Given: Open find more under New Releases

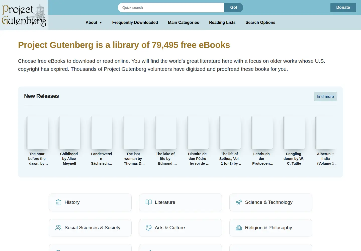Looking at the screenshot, I should (x=325, y=97).
